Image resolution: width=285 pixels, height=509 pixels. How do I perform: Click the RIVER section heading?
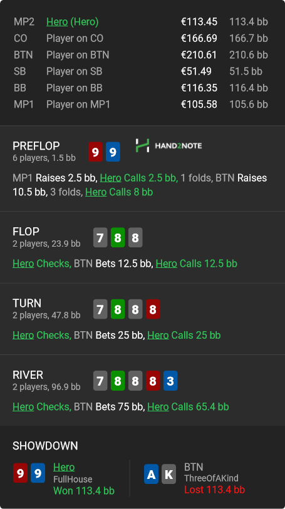(x=28, y=375)
